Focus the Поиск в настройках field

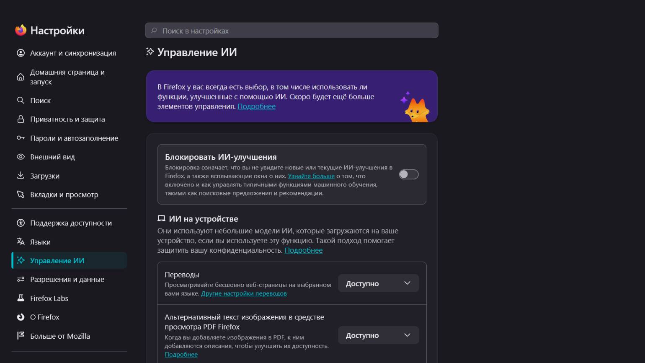pyautogui.click(x=292, y=31)
